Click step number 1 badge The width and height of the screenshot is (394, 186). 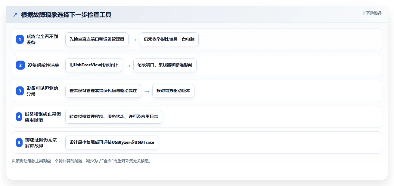20,39
